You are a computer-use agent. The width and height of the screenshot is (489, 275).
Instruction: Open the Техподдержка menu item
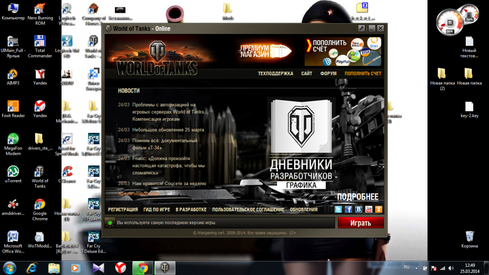pyautogui.click(x=275, y=74)
